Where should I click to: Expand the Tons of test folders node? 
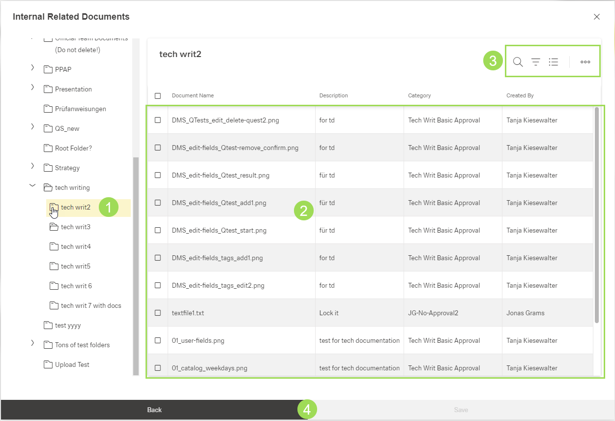click(x=32, y=343)
